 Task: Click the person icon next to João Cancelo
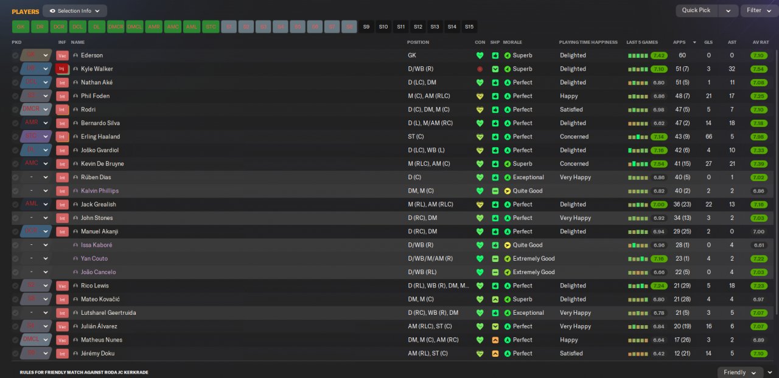coord(75,272)
